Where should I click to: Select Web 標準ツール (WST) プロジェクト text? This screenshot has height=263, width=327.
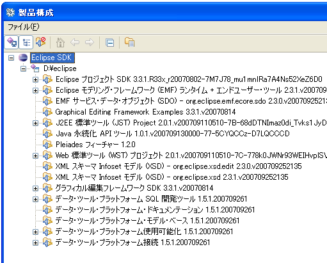(191, 155)
